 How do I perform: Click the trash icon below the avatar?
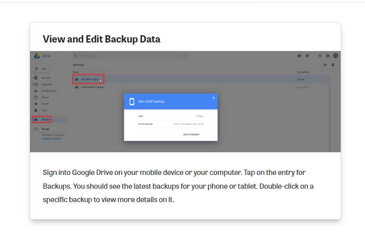point(333,65)
